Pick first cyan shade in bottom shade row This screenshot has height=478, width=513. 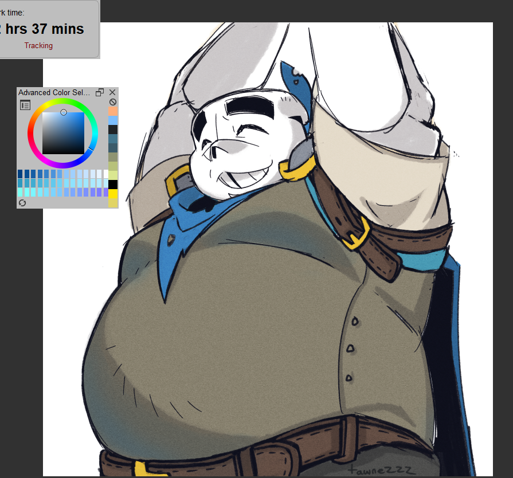click(20, 192)
